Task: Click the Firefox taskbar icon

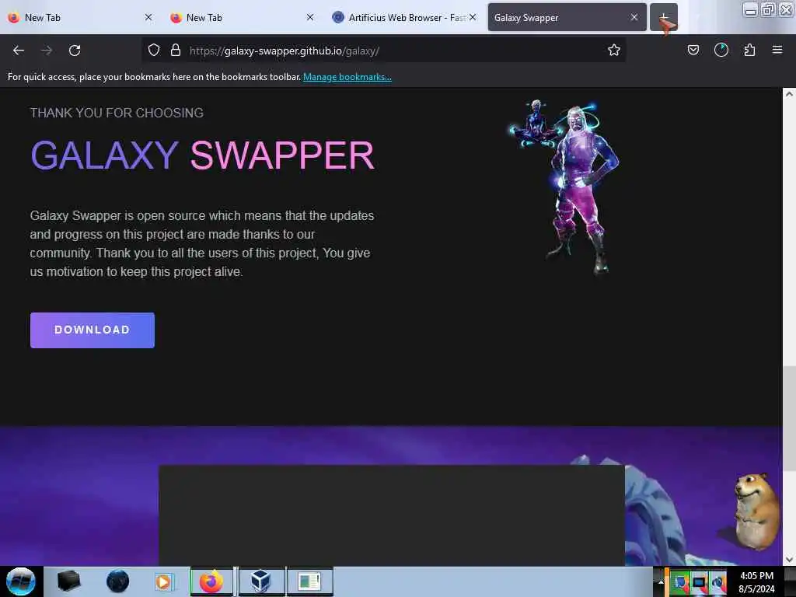Action: tap(211, 581)
